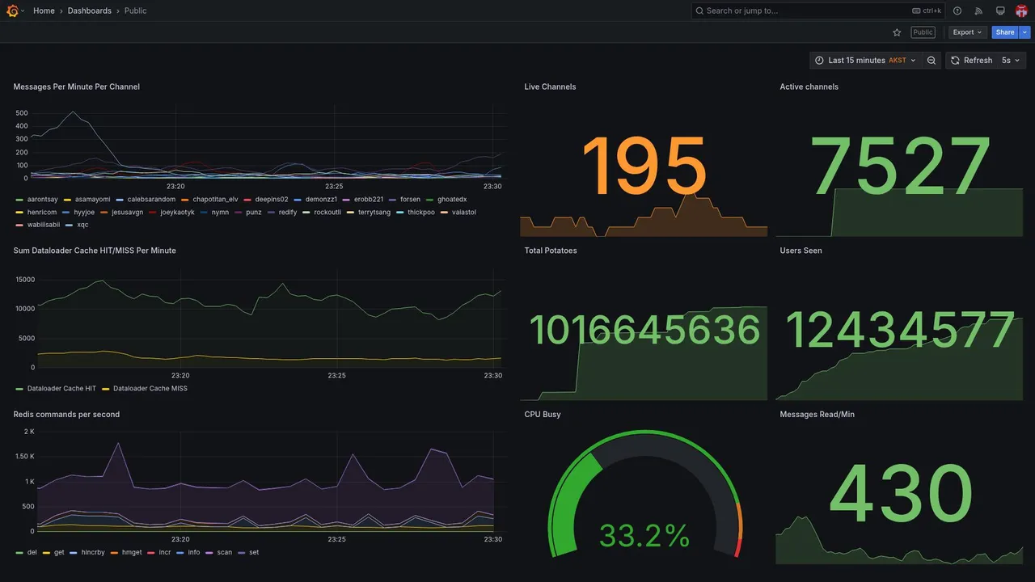This screenshot has width=1035, height=582.
Task: Open the help question mark icon
Action: [957, 11]
